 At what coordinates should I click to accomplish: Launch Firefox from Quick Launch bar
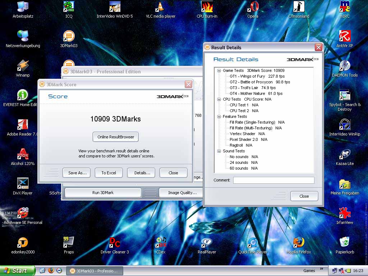pos(51,271)
